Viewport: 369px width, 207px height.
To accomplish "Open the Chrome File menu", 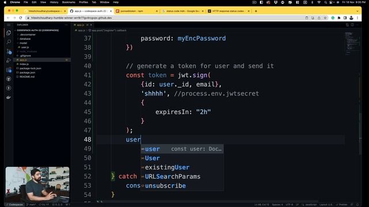I will (25, 2).
